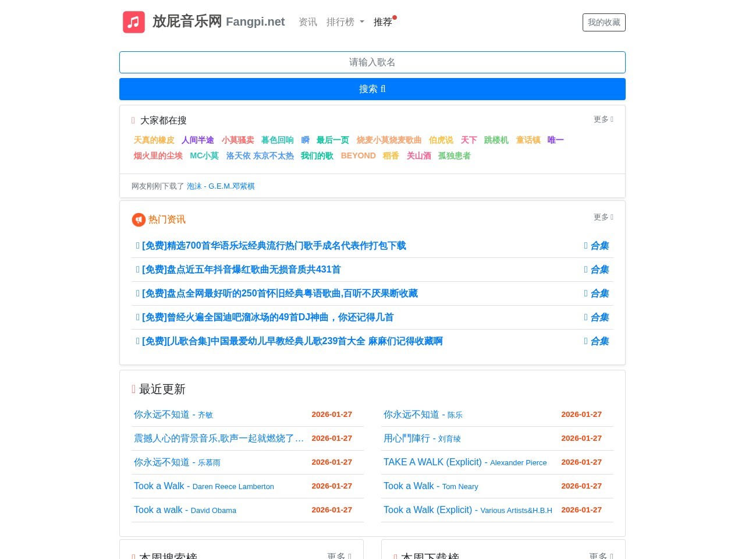Image resolution: width=745 pixels, height=559 pixels.
Task: Open the 泡沫 - G.E.M.邓紫棋 download link
Action: tap(221, 186)
